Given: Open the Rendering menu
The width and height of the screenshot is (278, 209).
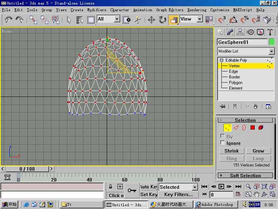Looking at the screenshot, I should coord(197,10).
